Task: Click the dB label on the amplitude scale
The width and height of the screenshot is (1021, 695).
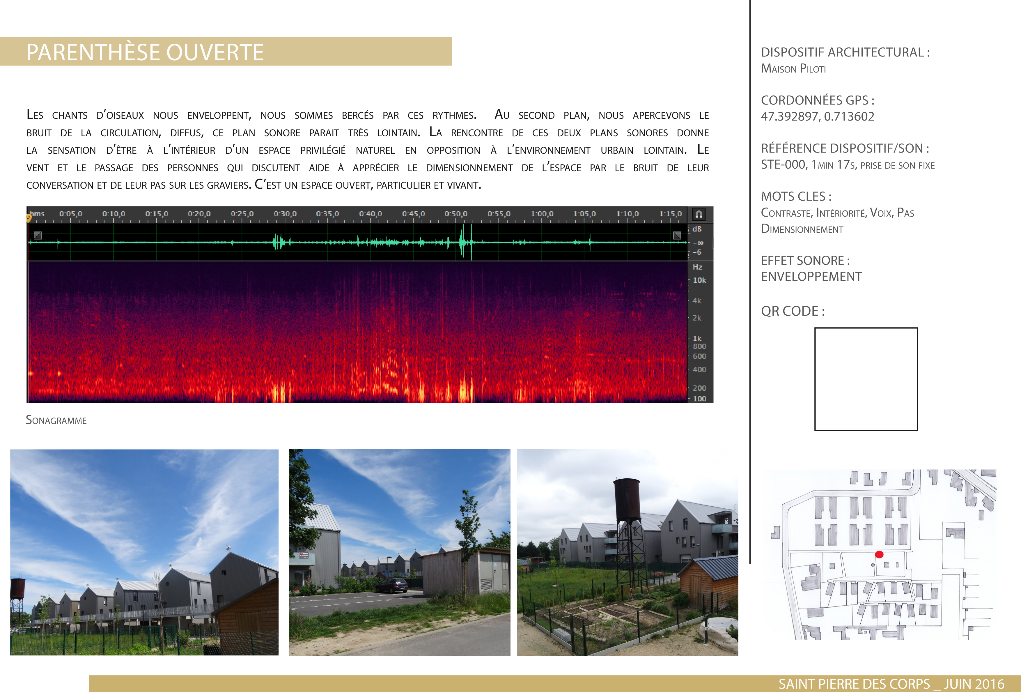Action: tap(697, 229)
